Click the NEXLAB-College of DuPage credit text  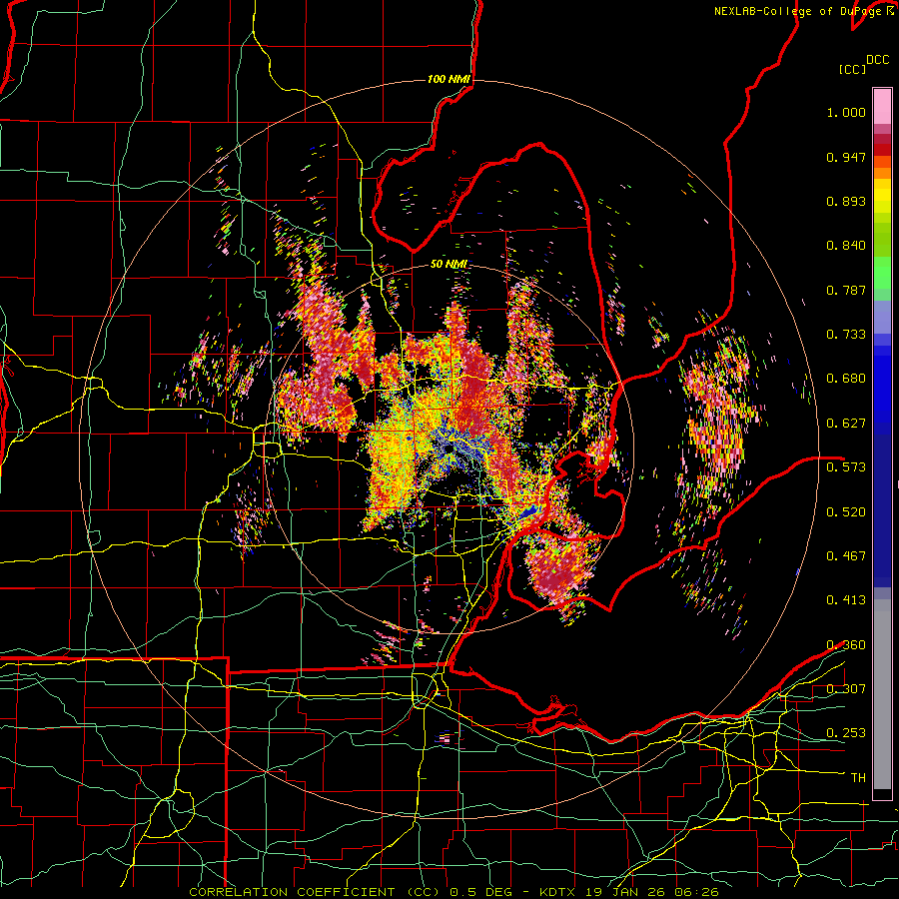pos(799,11)
